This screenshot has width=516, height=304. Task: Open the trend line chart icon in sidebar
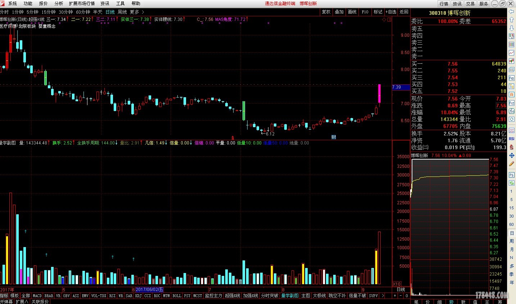click(x=511, y=53)
